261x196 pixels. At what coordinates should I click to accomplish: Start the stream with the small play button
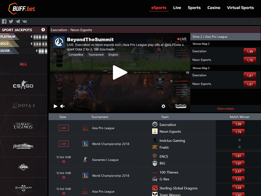pyautogui.click(x=55, y=106)
